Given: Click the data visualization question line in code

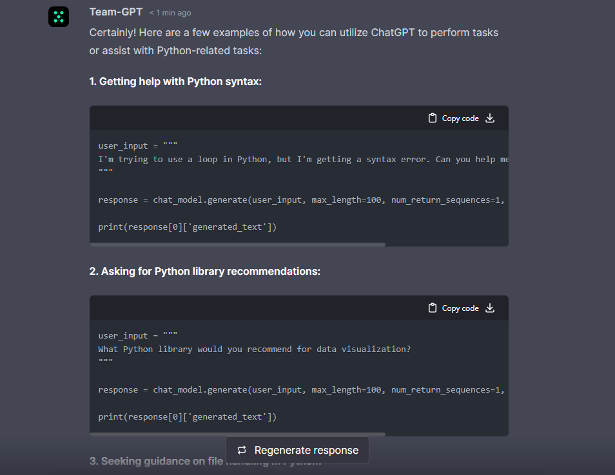Looking at the screenshot, I should (x=254, y=349).
